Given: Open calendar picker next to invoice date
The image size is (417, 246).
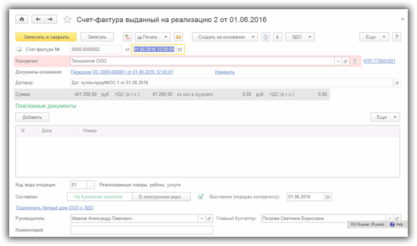Looking at the screenshot, I should (180, 49).
